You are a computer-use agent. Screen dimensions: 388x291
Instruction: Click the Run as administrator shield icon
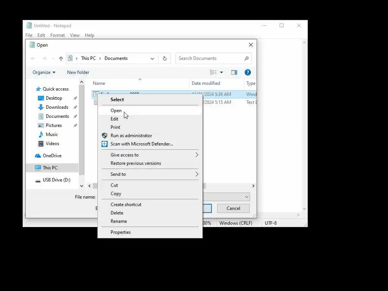[x=105, y=136]
